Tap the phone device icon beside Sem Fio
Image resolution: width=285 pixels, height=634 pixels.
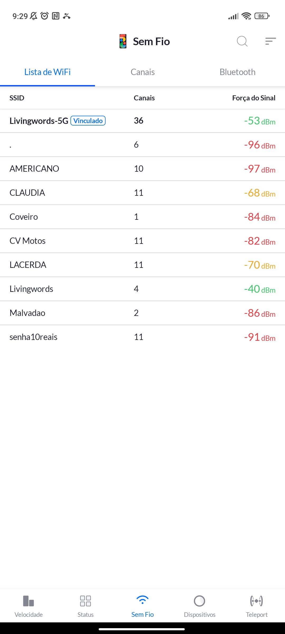[123, 41]
